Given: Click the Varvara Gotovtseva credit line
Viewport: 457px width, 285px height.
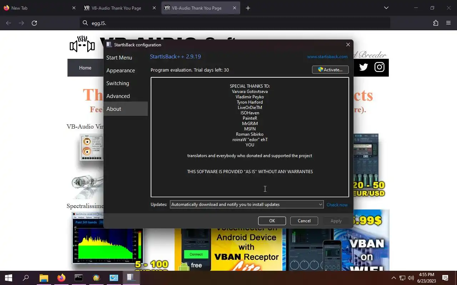Looking at the screenshot, I should coord(250,92).
